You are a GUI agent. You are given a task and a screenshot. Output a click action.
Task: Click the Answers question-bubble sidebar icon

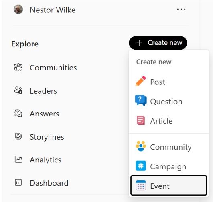[x=18, y=113]
